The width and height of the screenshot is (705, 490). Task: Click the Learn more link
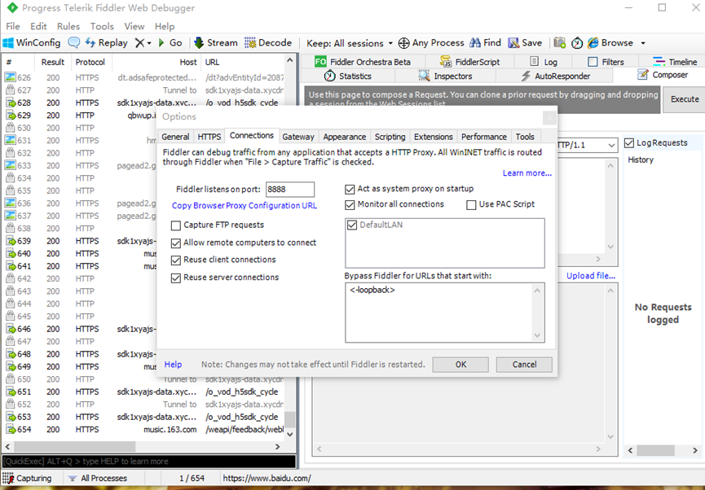click(527, 173)
